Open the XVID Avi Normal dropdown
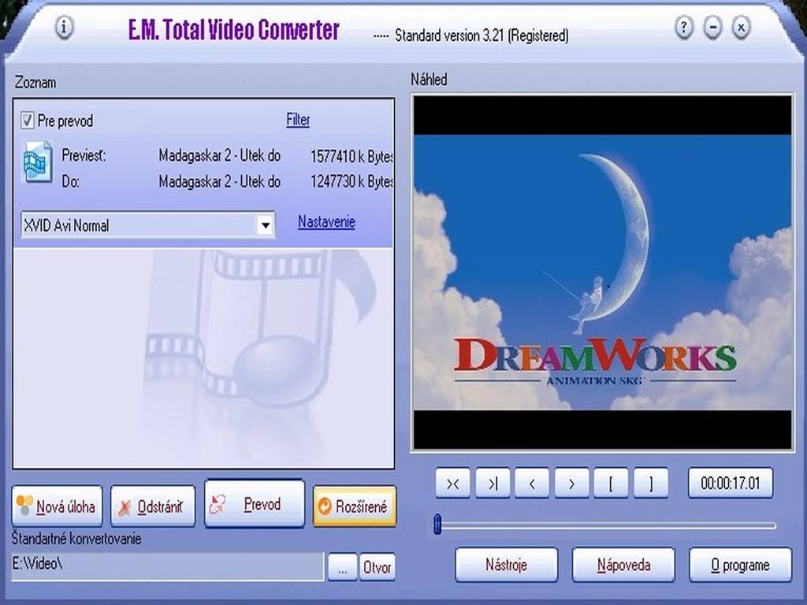The width and height of the screenshot is (807, 605). (265, 226)
